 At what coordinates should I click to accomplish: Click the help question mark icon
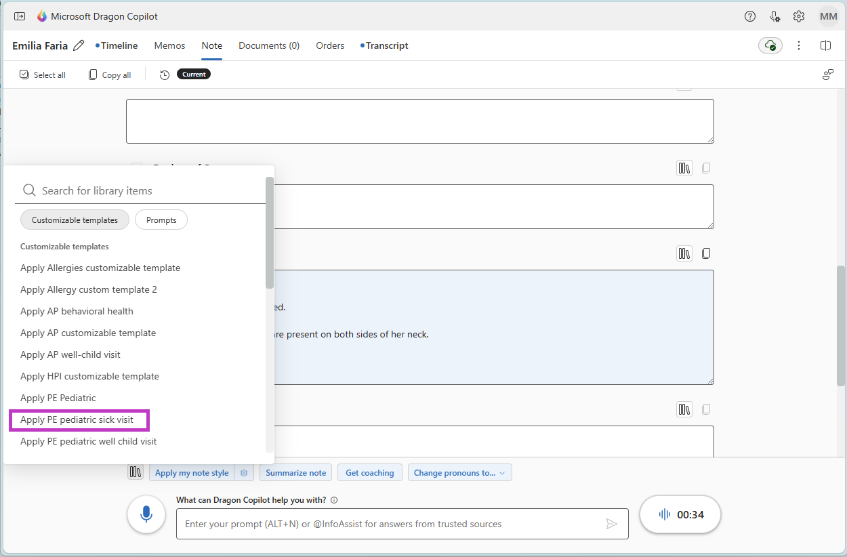[749, 16]
